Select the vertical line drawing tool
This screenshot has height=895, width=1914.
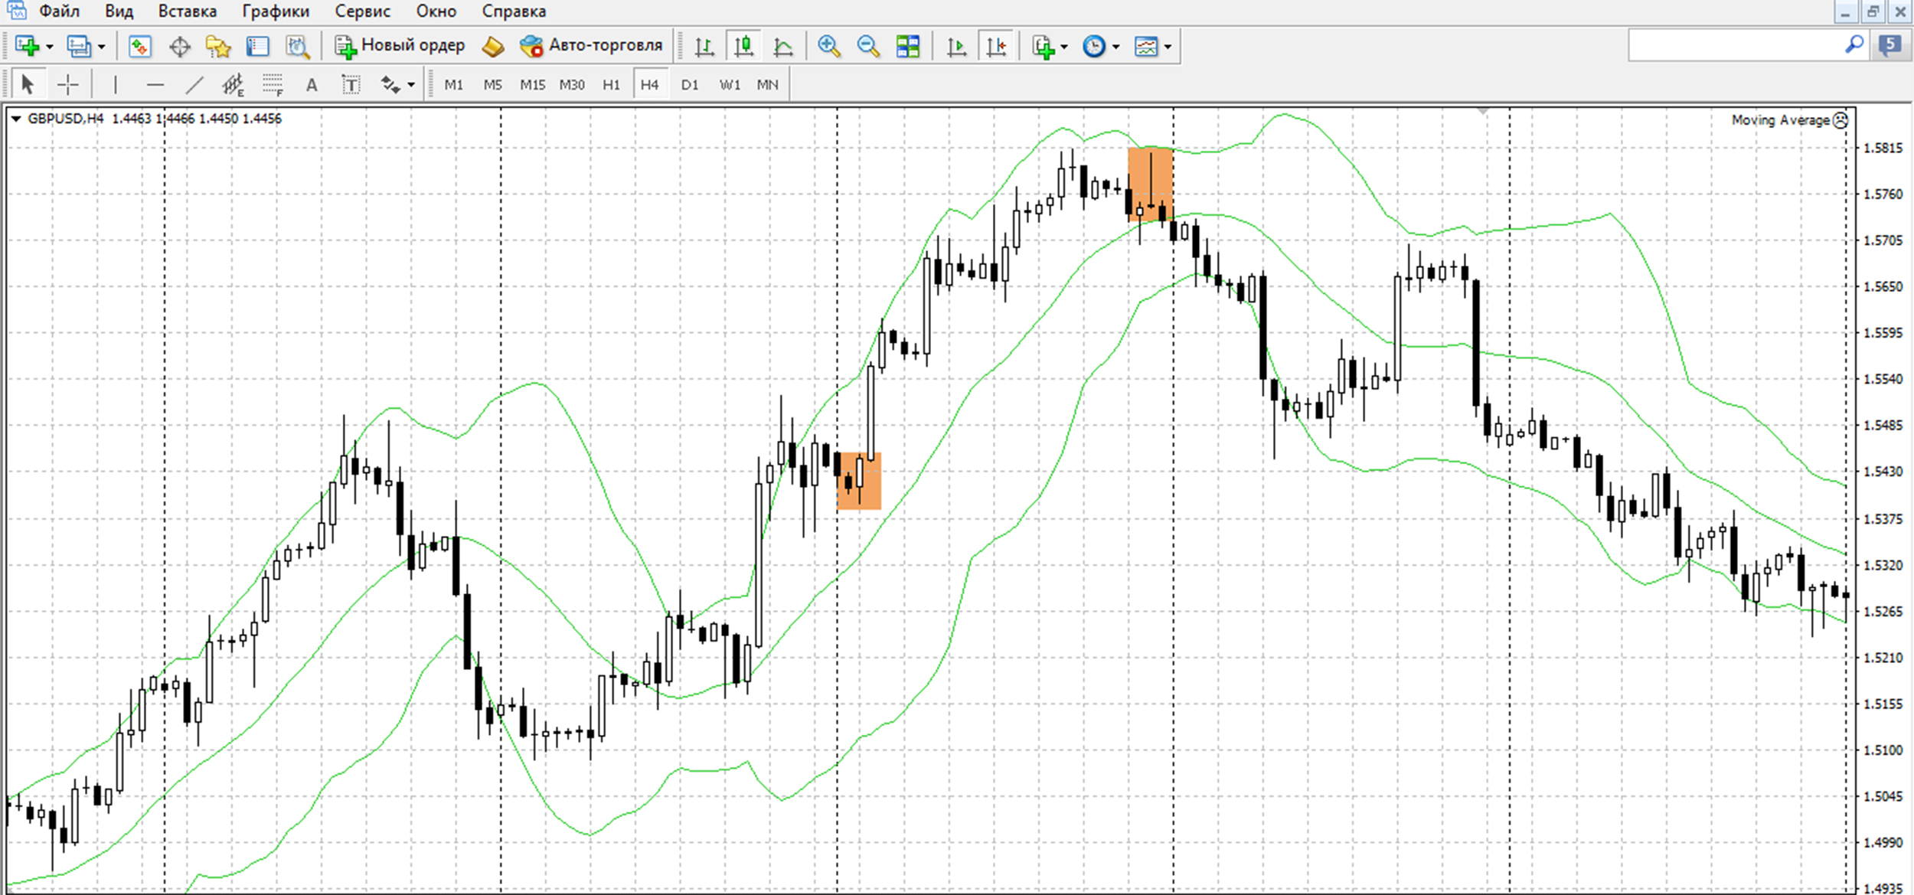point(116,84)
